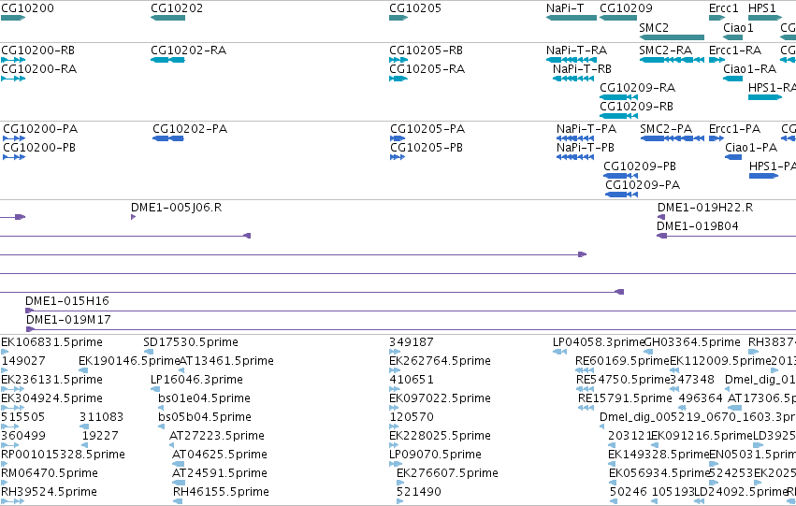Screen dimensions: 796x506
Task: Click the CG10205 gene label
Action: tap(415, 8)
